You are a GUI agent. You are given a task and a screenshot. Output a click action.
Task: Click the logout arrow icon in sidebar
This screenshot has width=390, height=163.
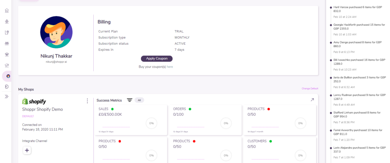click(x=7, y=87)
